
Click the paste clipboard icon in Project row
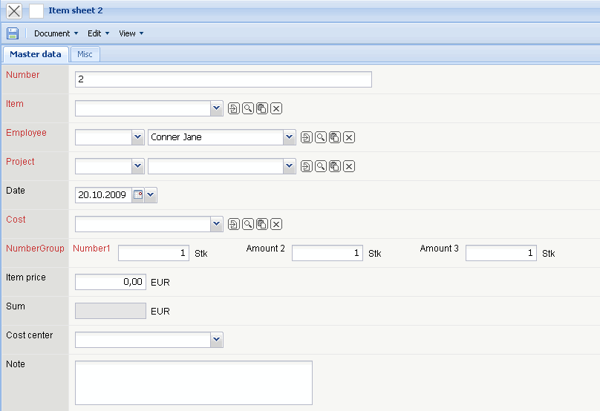coord(334,166)
